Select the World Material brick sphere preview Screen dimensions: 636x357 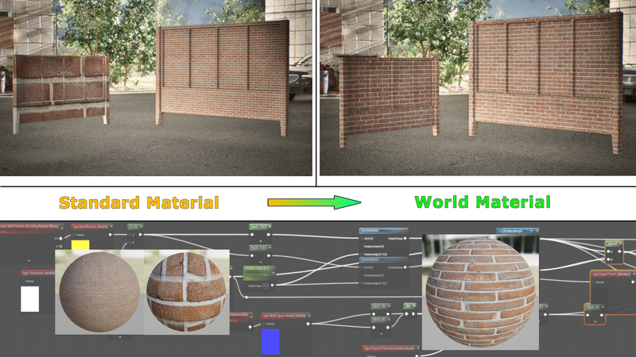click(480, 291)
